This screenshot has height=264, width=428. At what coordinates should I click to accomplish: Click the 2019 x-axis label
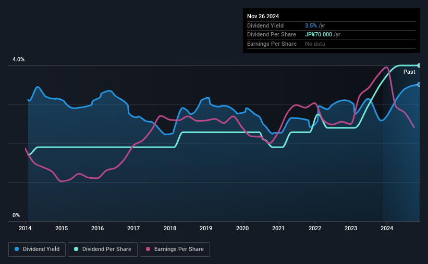pyautogui.click(x=206, y=228)
